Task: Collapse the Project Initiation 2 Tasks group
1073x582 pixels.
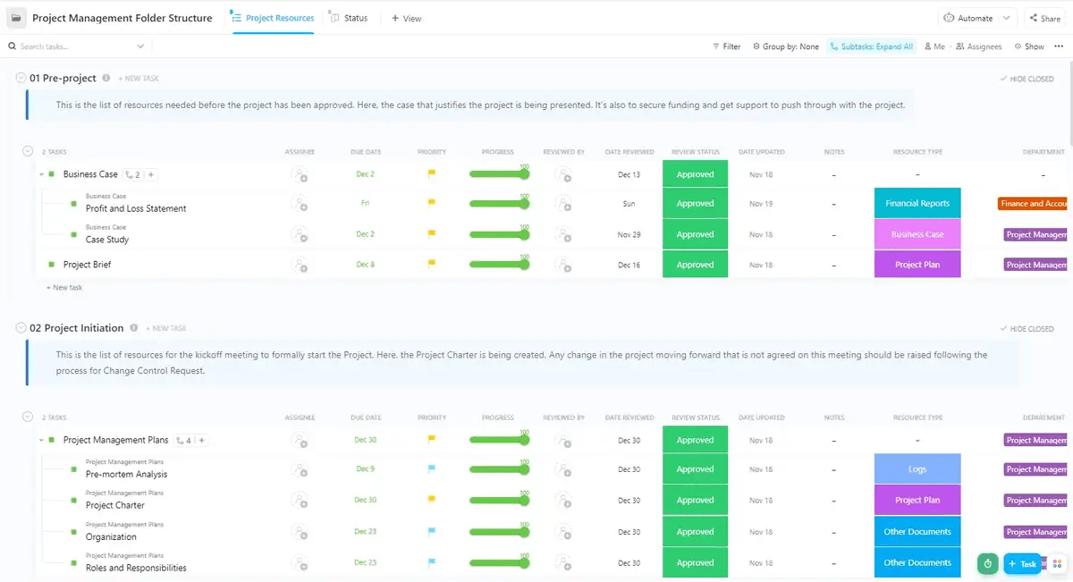Action: coord(28,417)
